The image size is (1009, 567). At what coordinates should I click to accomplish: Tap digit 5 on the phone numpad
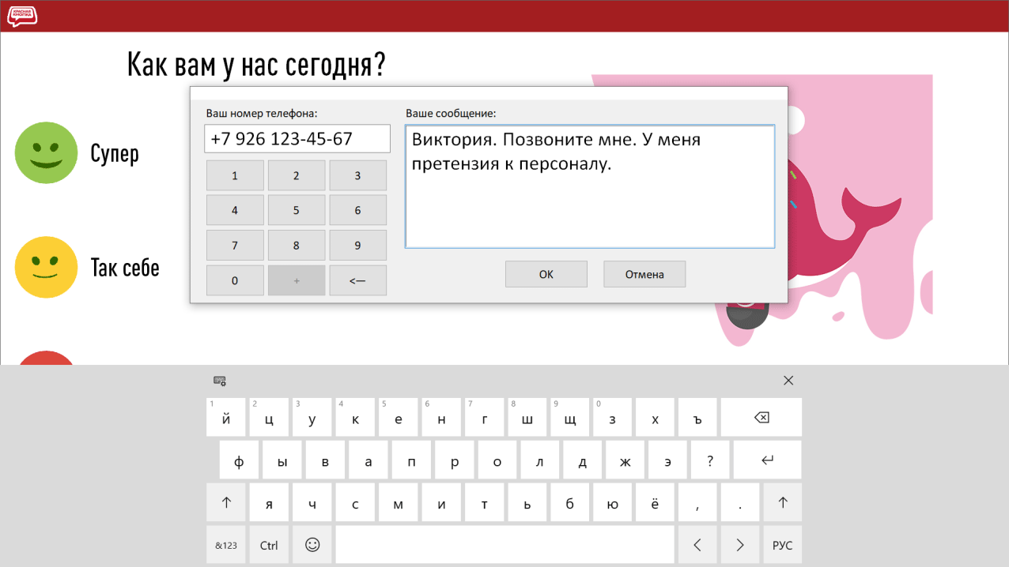point(297,210)
